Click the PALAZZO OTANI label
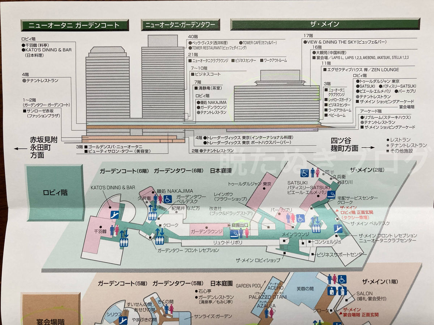 click(x=268, y=297)
